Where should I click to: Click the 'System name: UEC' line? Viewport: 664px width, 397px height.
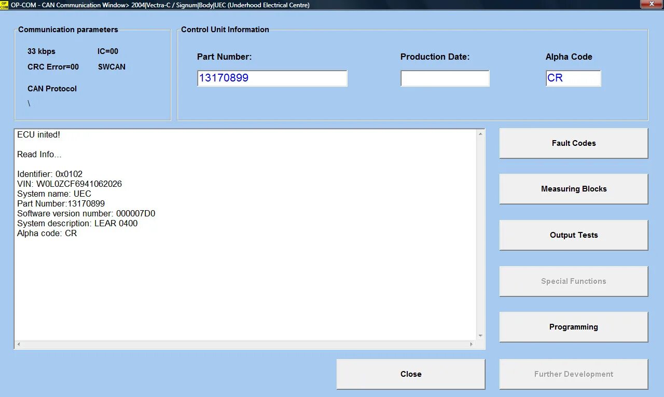(54, 194)
